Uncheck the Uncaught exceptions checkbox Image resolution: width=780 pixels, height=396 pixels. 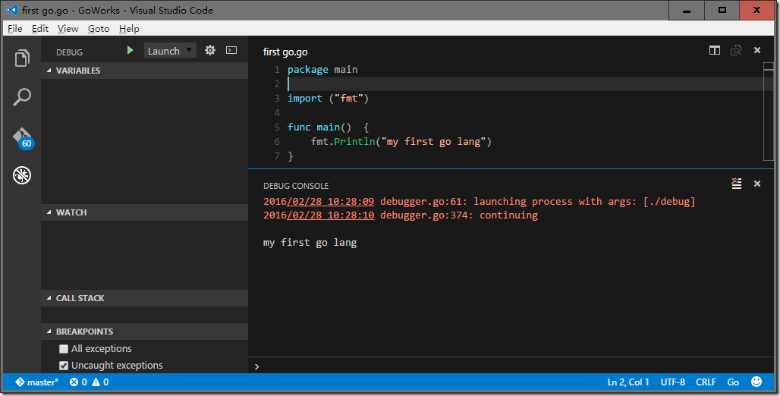coord(64,366)
